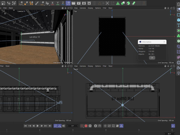Screen dimensions: 180x135
Task: Click the Top viewport orbit rotate icon
Action: click(171, 8)
